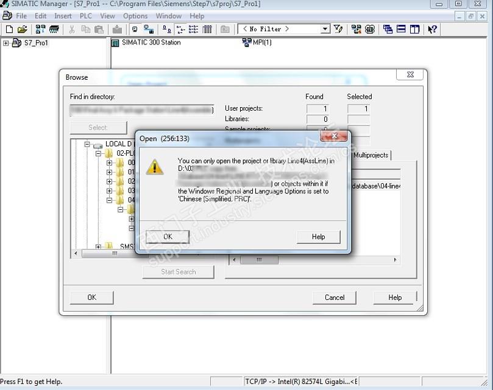Expand the 03 folder node

(109, 190)
